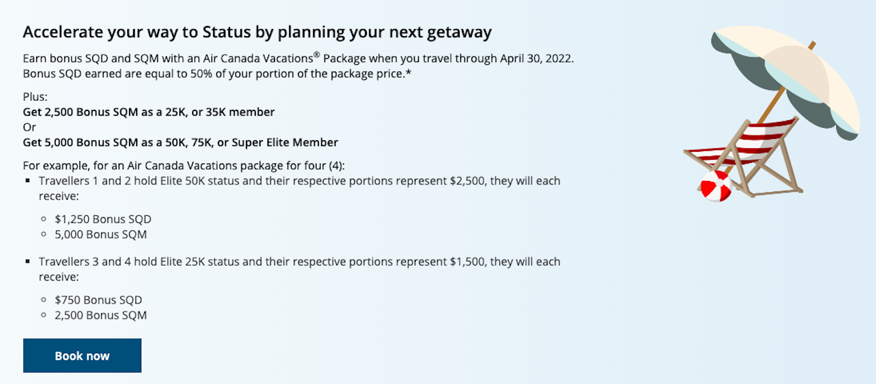This screenshot has width=876, height=384.
Task: Click the $1,250 Bonus SQD list item
Action: coord(102,219)
